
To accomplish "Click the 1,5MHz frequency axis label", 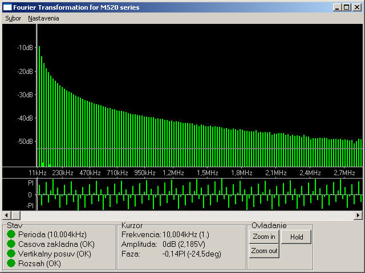I will coord(208,173).
